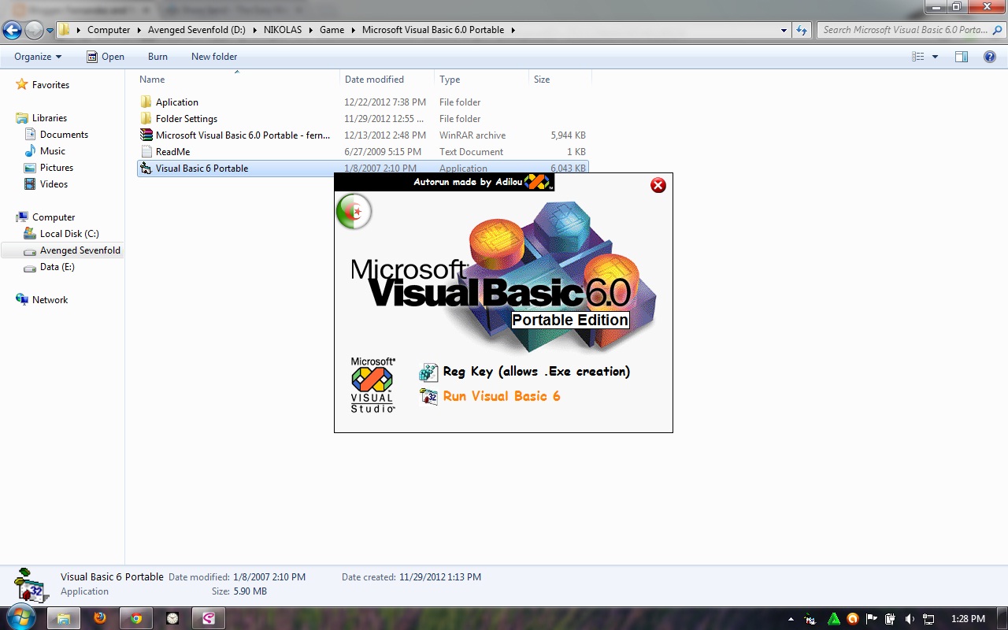
Task: Open Firefox from the taskbar
Action: click(100, 619)
